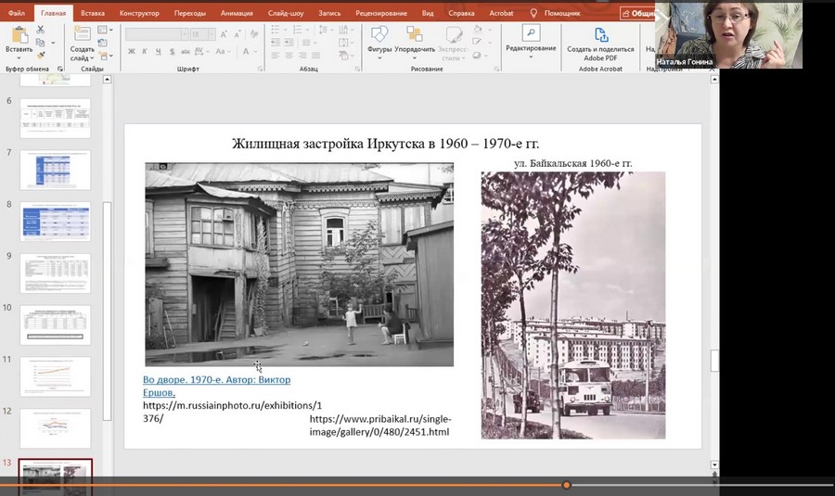This screenshot has width=835, height=496.
Task: Switch to the Вставка ribbon tab
Action: coord(92,13)
